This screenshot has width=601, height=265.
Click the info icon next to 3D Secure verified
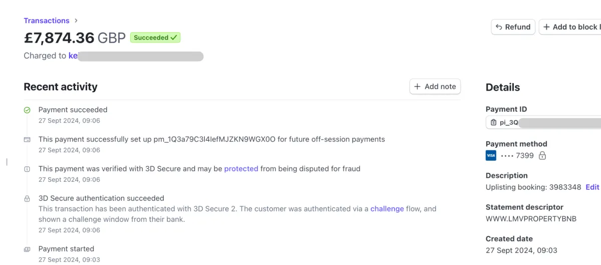27,169
